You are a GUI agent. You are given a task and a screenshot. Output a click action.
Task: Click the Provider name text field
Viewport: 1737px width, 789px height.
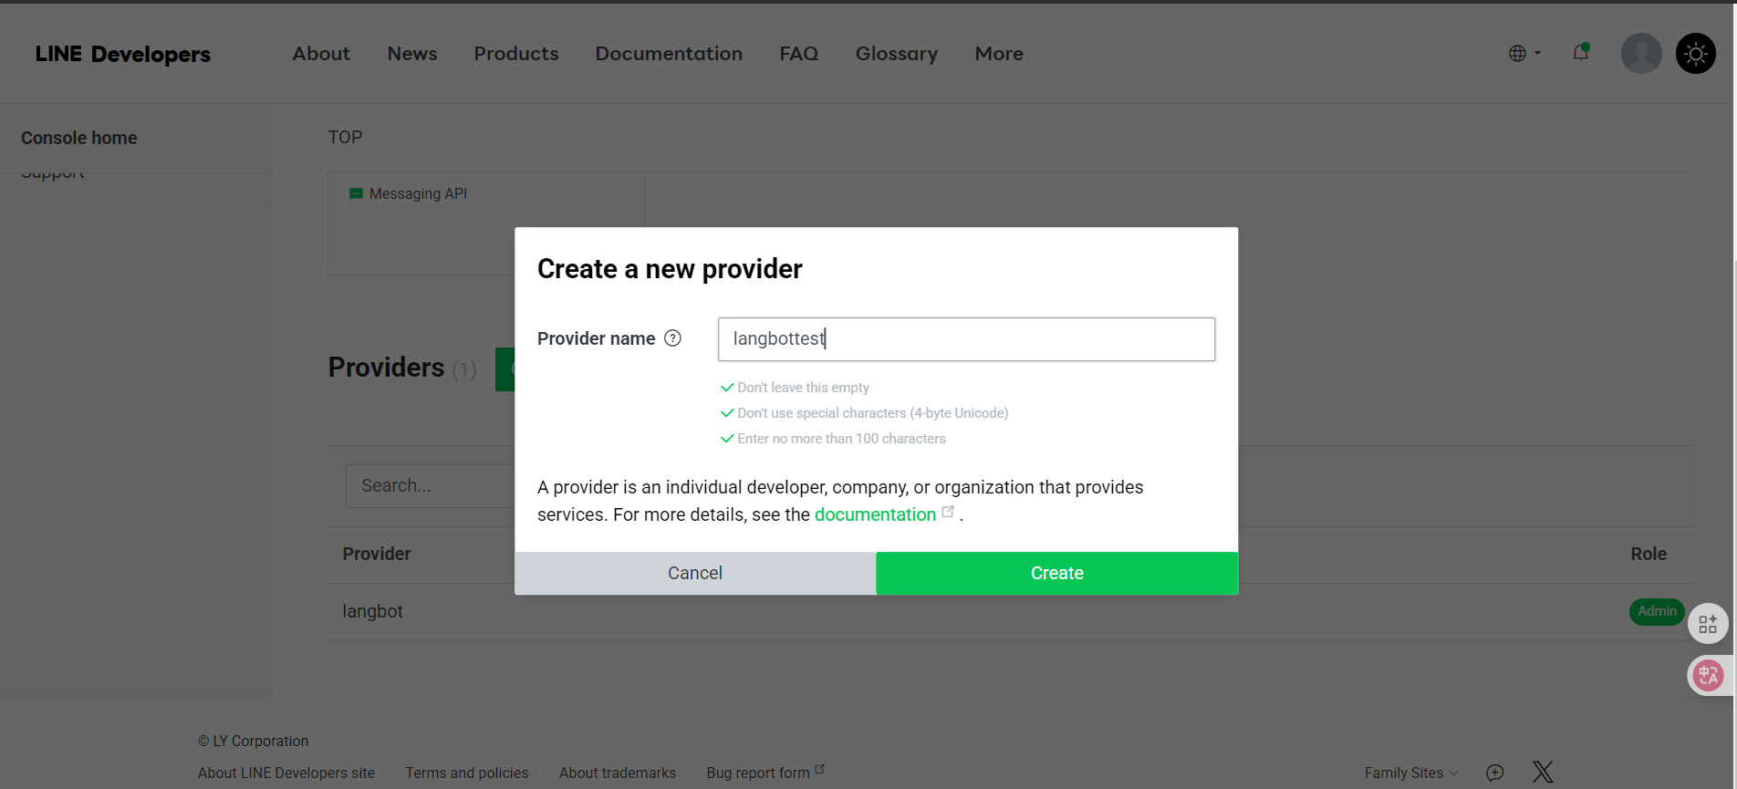[965, 339]
